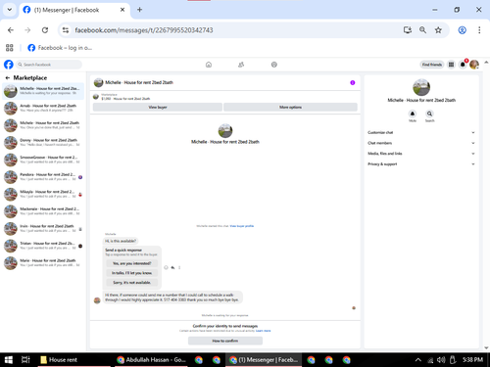Show hidden system tray icons chevron

(x=417, y=360)
